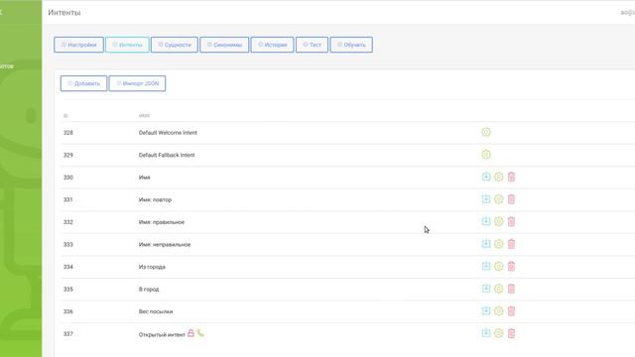Click the intent name Открытый интент
This screenshot has height=357, width=635.
(162, 334)
